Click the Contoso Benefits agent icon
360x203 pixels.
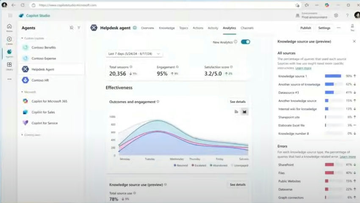(25, 47)
